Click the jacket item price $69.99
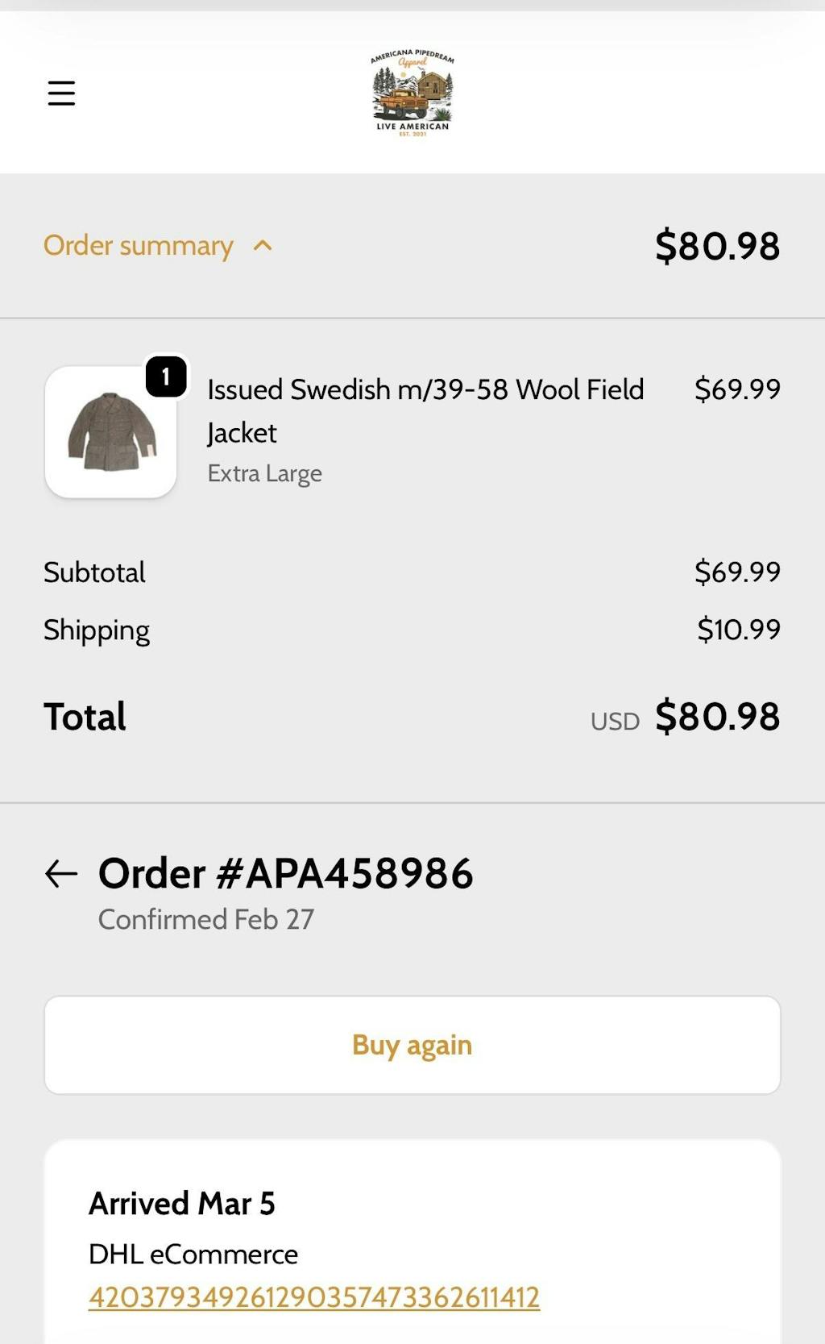Screen dimensions: 825x1344 pyautogui.click(x=737, y=389)
